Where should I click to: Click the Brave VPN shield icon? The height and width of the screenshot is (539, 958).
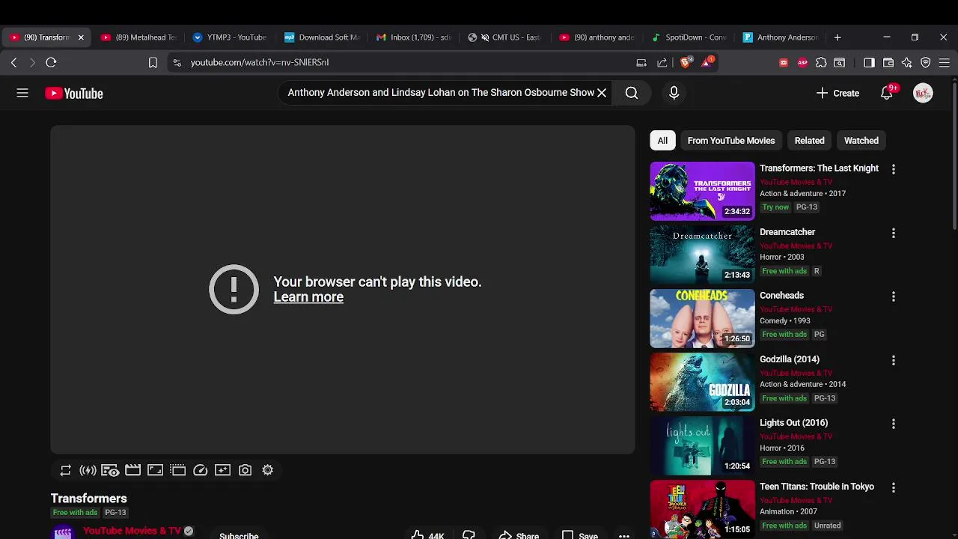point(926,63)
